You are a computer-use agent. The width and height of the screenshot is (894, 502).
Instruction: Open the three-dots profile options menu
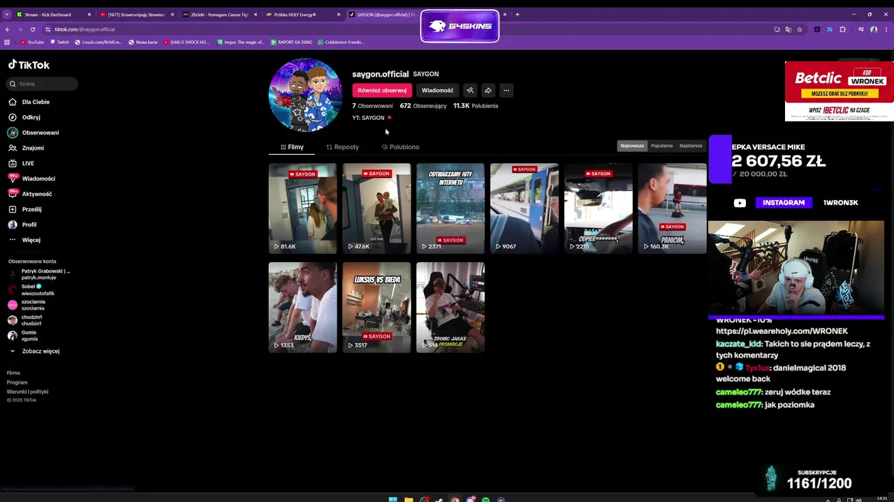tap(506, 90)
